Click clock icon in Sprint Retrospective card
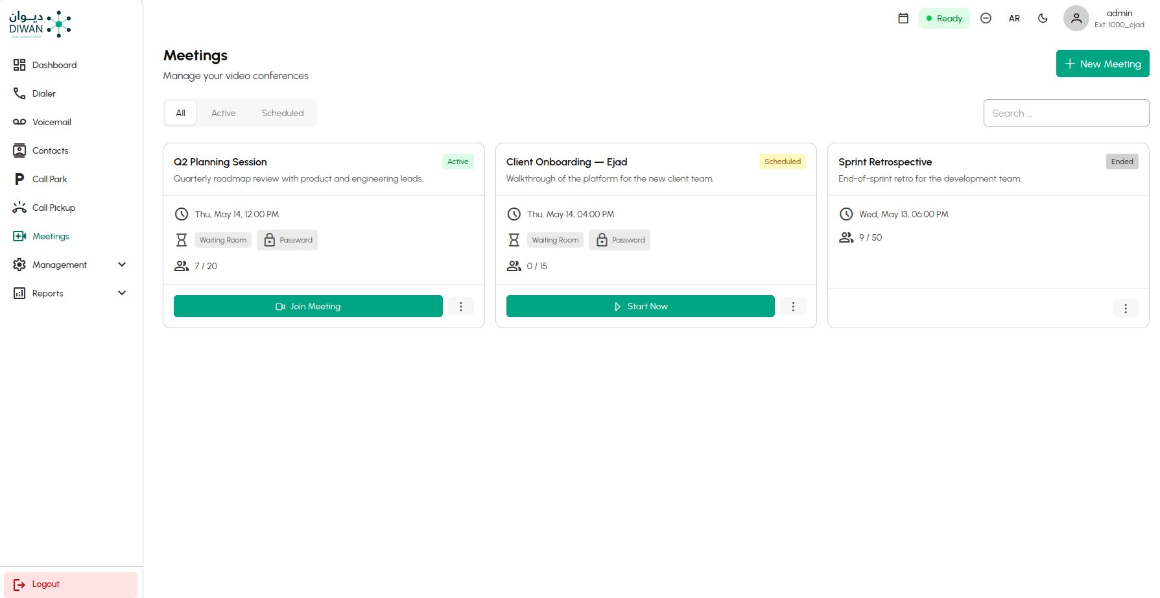This screenshot has height=598, width=1160. click(x=846, y=214)
